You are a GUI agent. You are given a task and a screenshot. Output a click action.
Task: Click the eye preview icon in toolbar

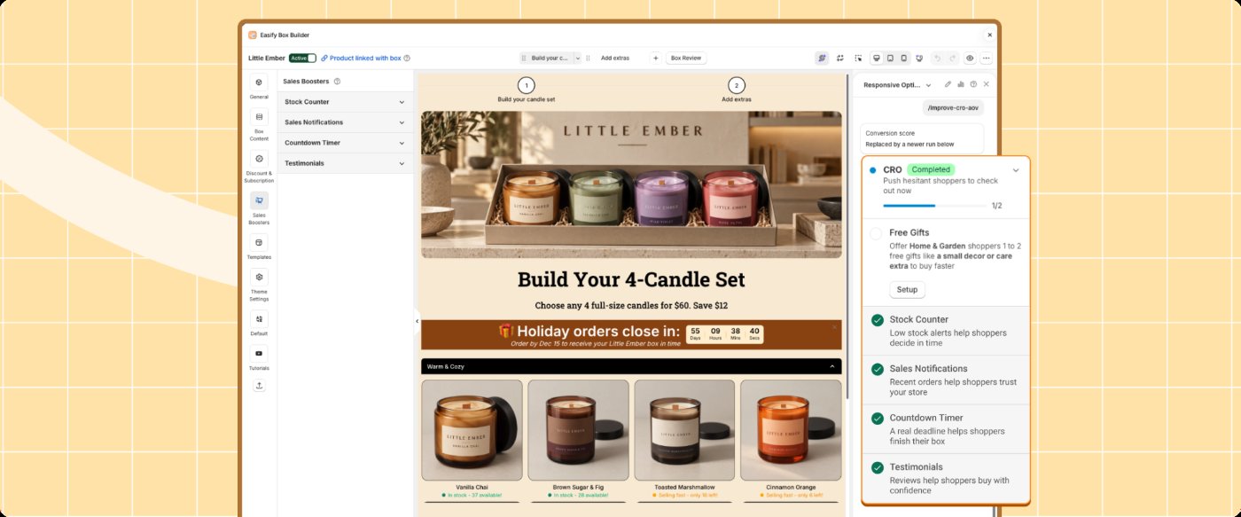970,58
